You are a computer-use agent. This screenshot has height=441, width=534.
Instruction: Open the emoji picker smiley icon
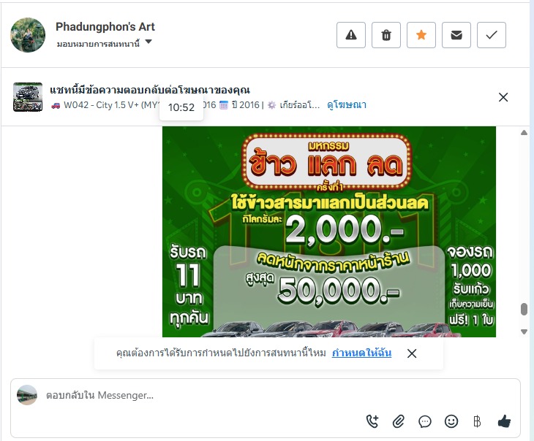[451, 421]
